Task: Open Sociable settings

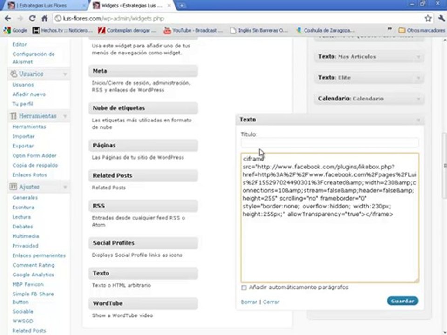Action: pyautogui.click(x=23, y=312)
